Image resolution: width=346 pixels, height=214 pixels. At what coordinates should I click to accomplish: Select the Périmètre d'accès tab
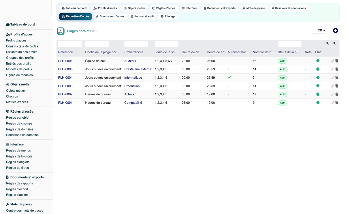(x=76, y=16)
